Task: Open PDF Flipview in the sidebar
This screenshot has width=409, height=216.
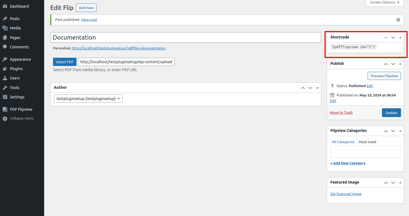Action: (21, 109)
